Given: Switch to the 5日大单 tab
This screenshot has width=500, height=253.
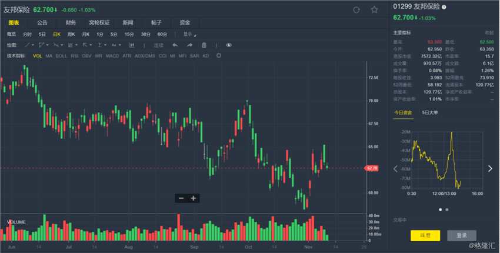Looking at the screenshot, I should click(x=430, y=112).
